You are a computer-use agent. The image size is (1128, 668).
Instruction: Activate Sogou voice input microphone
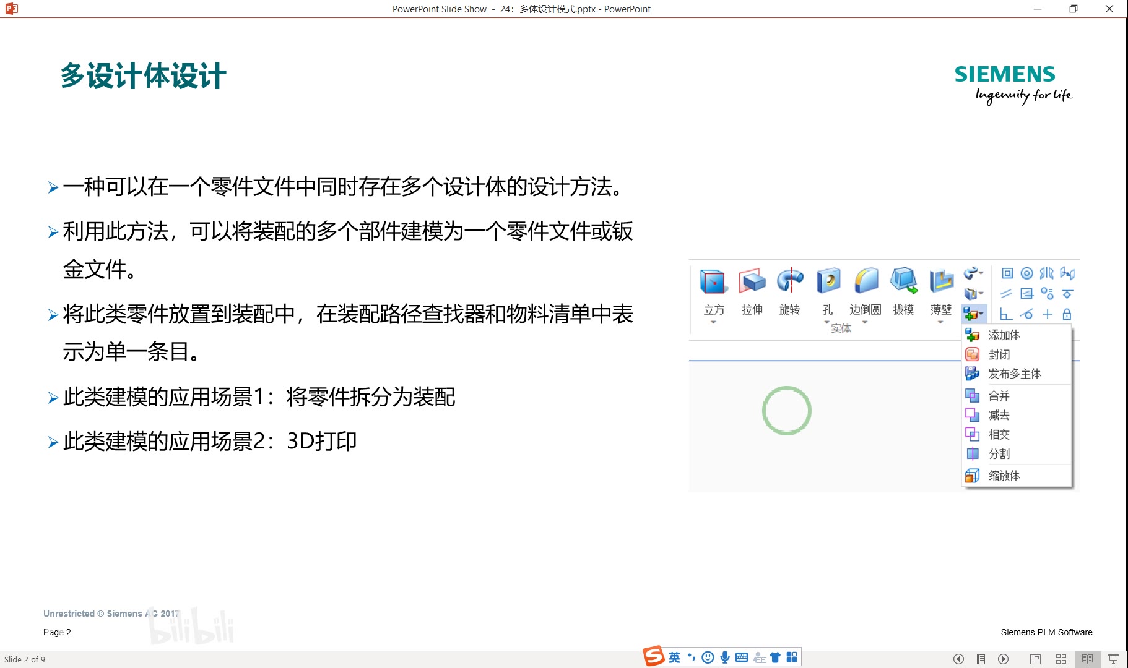click(x=725, y=657)
